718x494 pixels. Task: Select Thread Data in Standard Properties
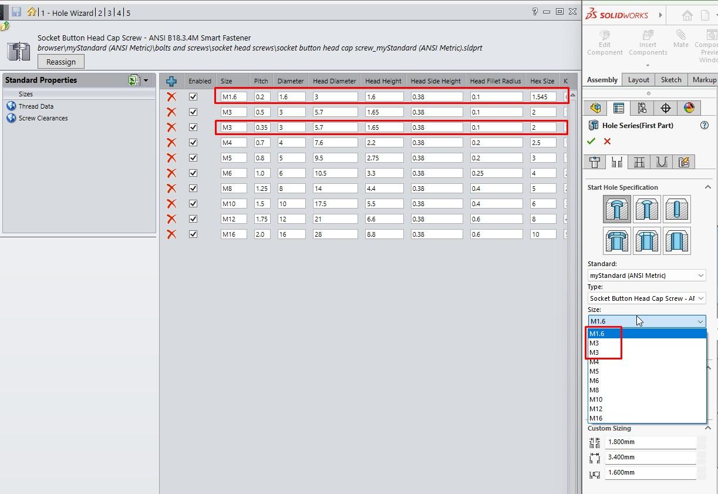point(36,106)
